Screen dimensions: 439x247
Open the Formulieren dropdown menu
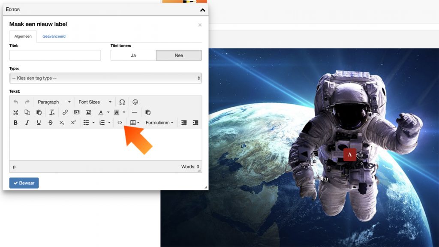(159, 123)
